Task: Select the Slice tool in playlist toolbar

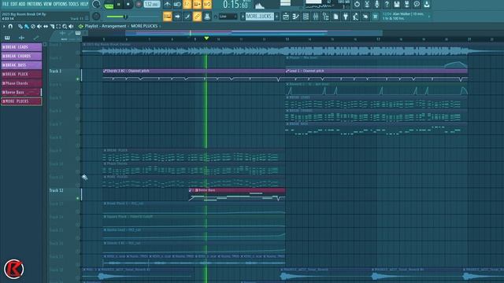Action: tap(52, 26)
